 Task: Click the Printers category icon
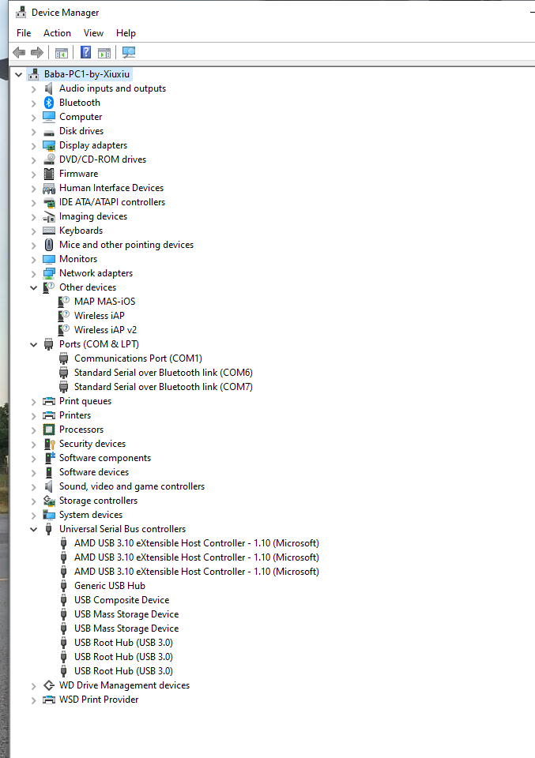pos(49,415)
